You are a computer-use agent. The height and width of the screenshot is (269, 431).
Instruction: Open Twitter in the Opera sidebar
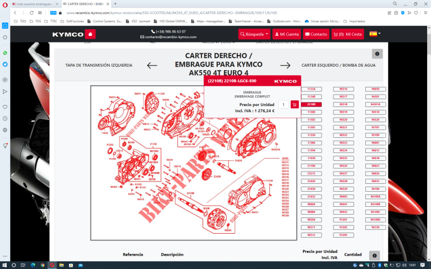click(x=5, y=64)
